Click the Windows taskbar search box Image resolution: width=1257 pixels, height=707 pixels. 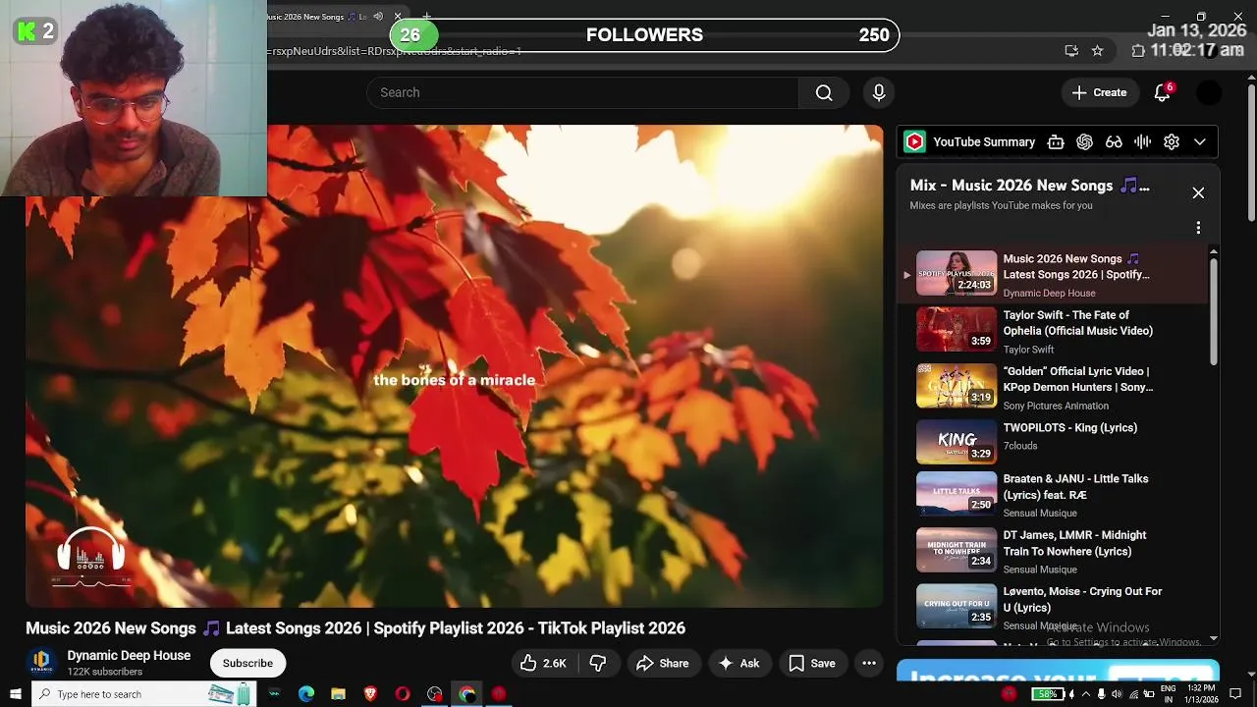click(142, 694)
